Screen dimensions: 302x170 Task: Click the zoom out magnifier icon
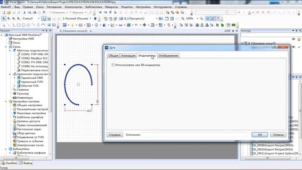201,18
